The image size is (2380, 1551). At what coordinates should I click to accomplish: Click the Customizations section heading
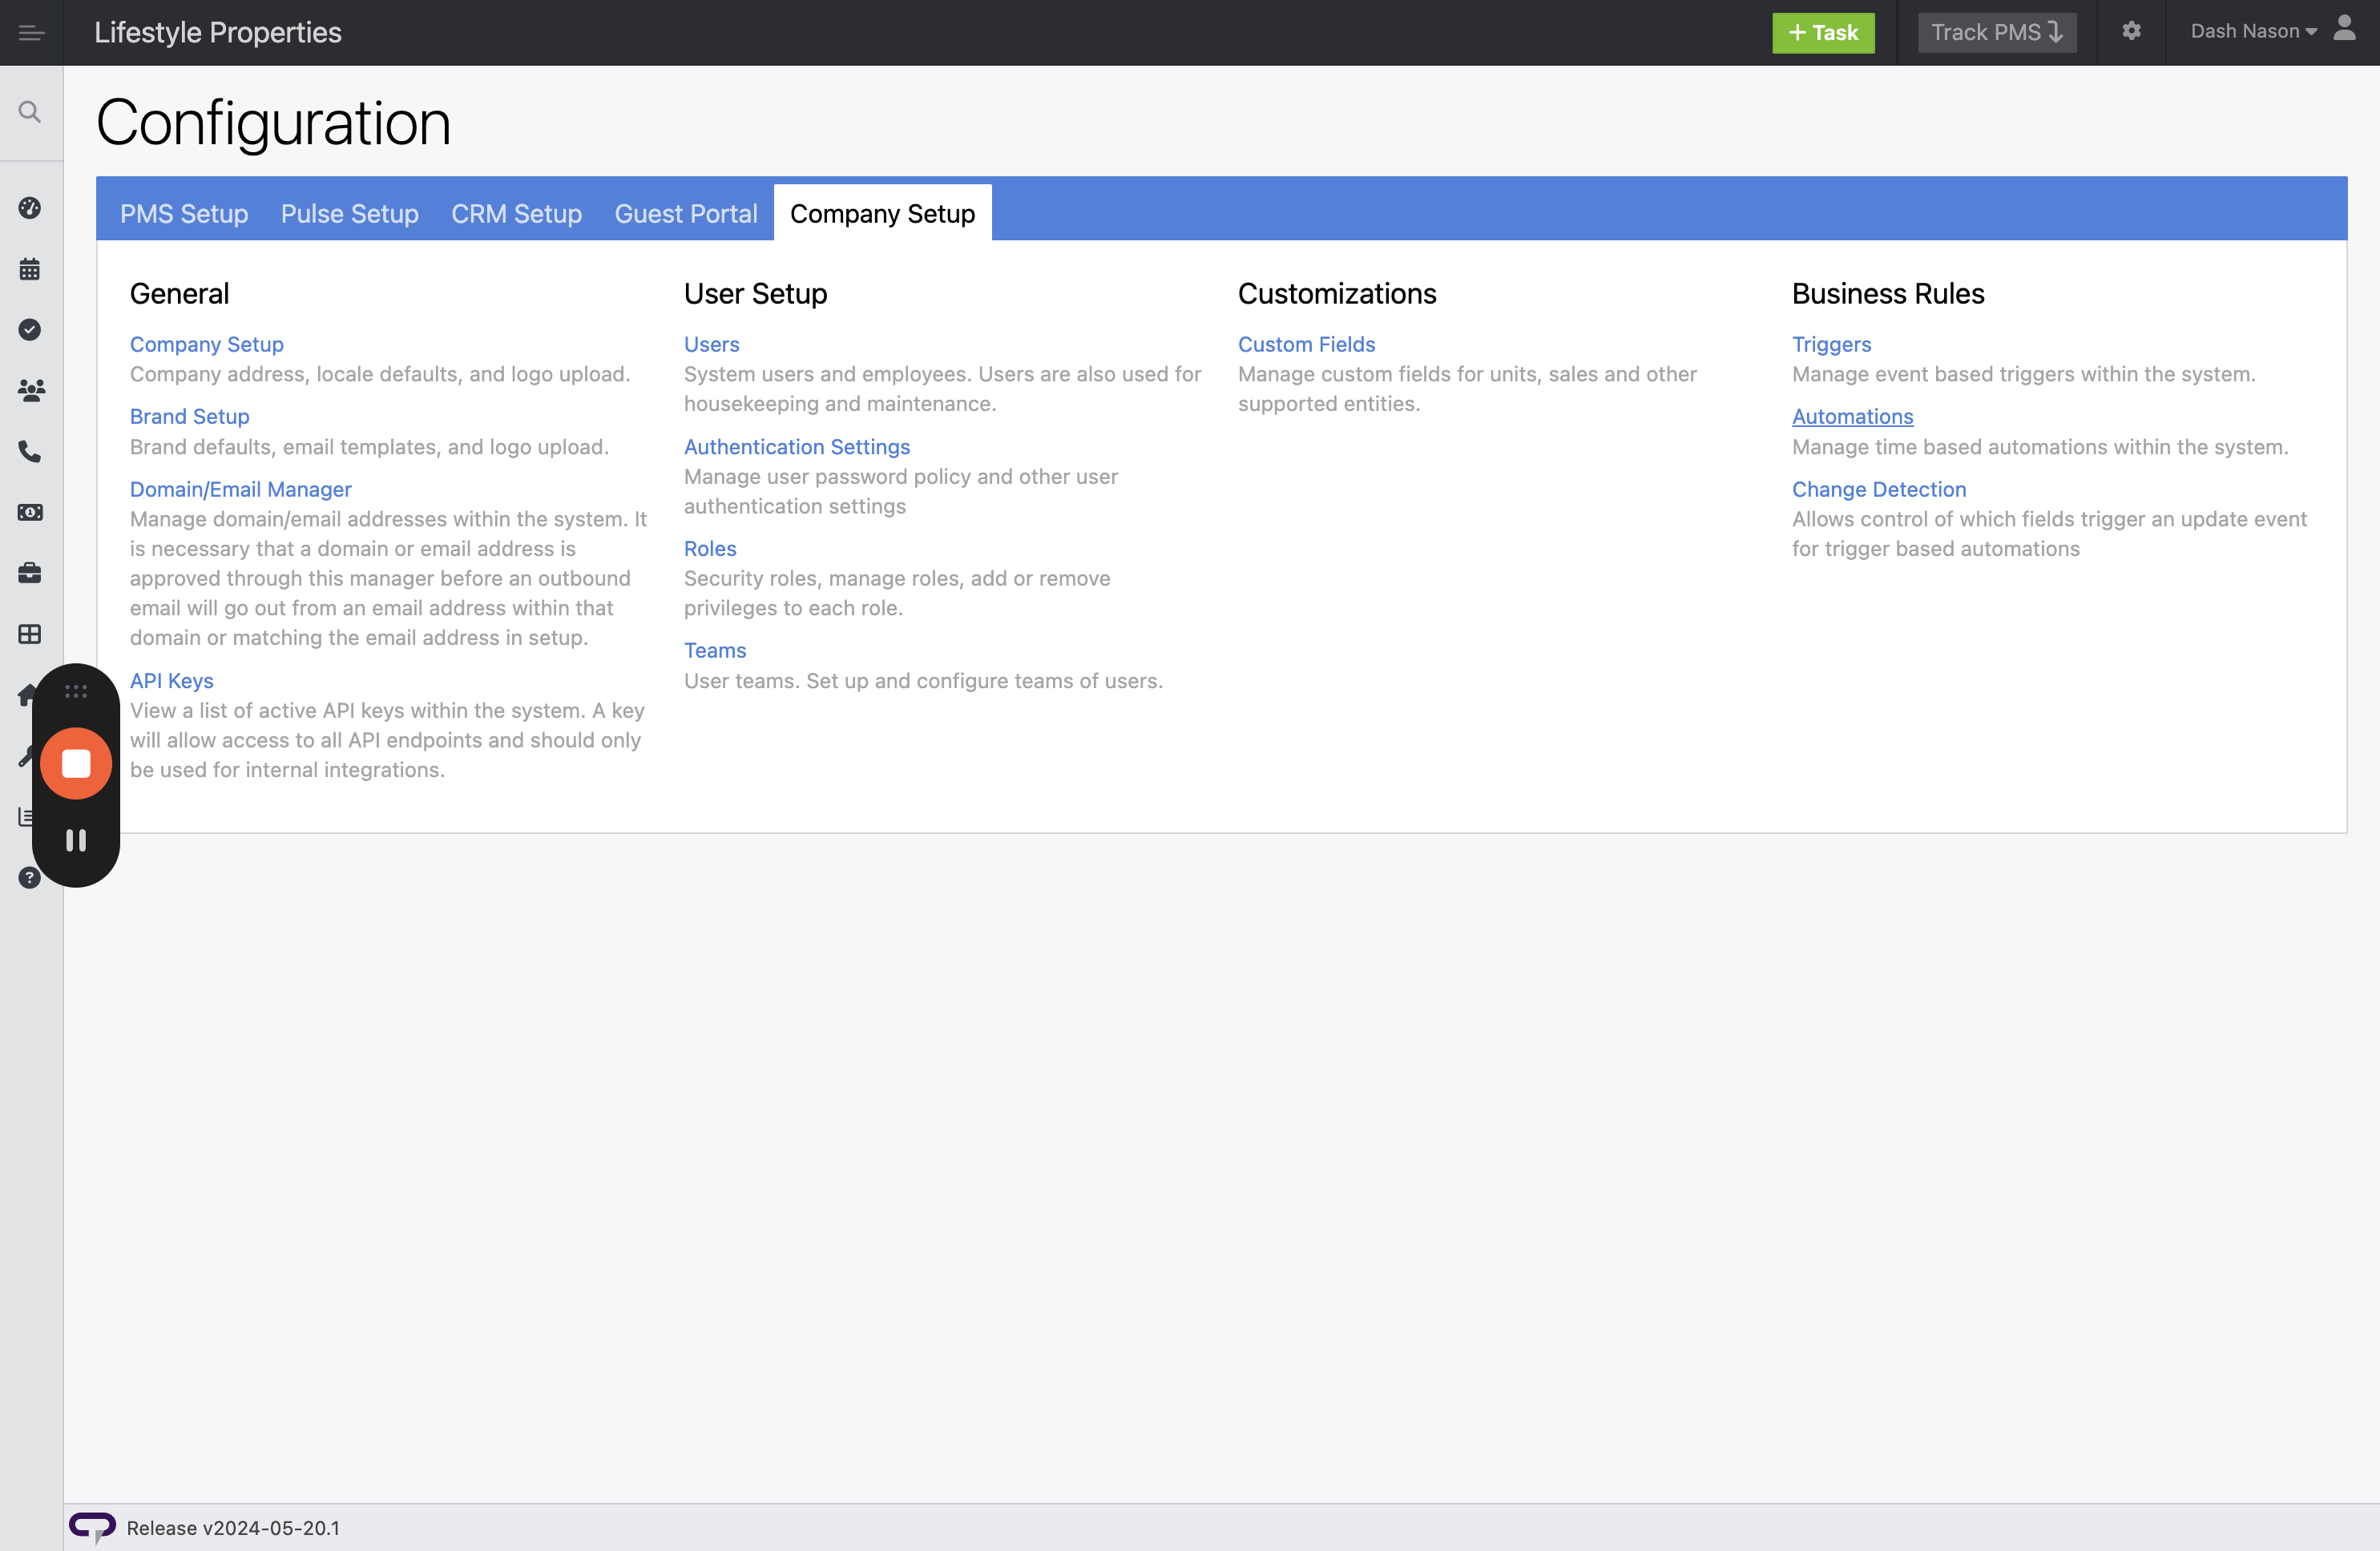[x=1337, y=294]
